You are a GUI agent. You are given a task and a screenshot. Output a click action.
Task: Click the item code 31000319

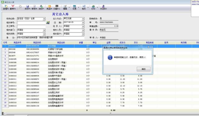pos(12,106)
